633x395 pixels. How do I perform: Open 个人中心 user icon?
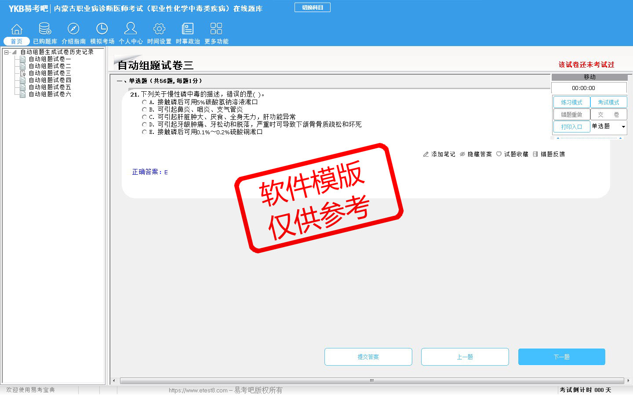pyautogui.click(x=131, y=29)
